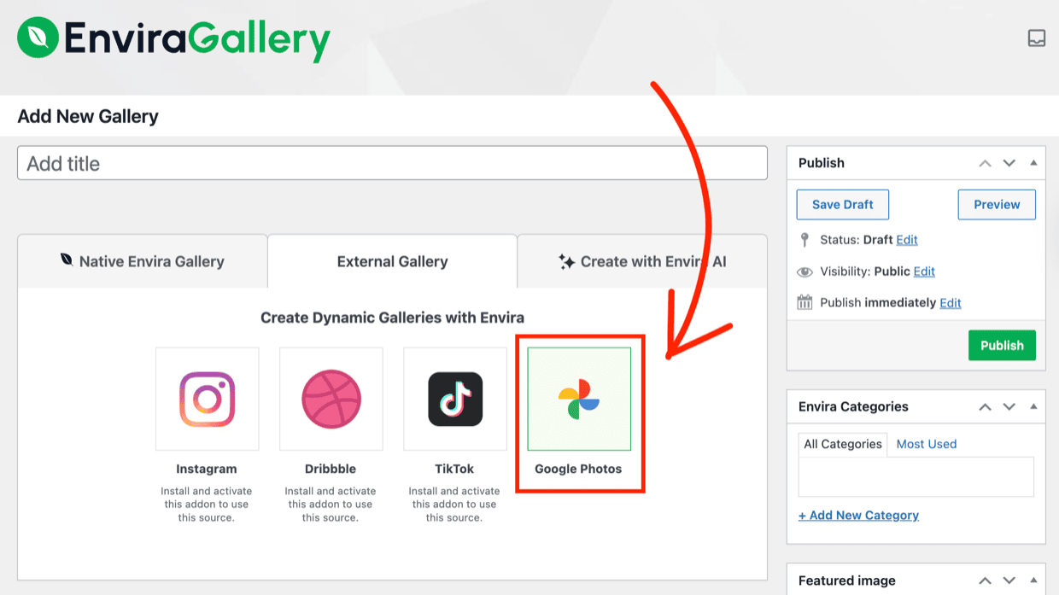
Task: Click the Add title input field
Action: click(392, 162)
